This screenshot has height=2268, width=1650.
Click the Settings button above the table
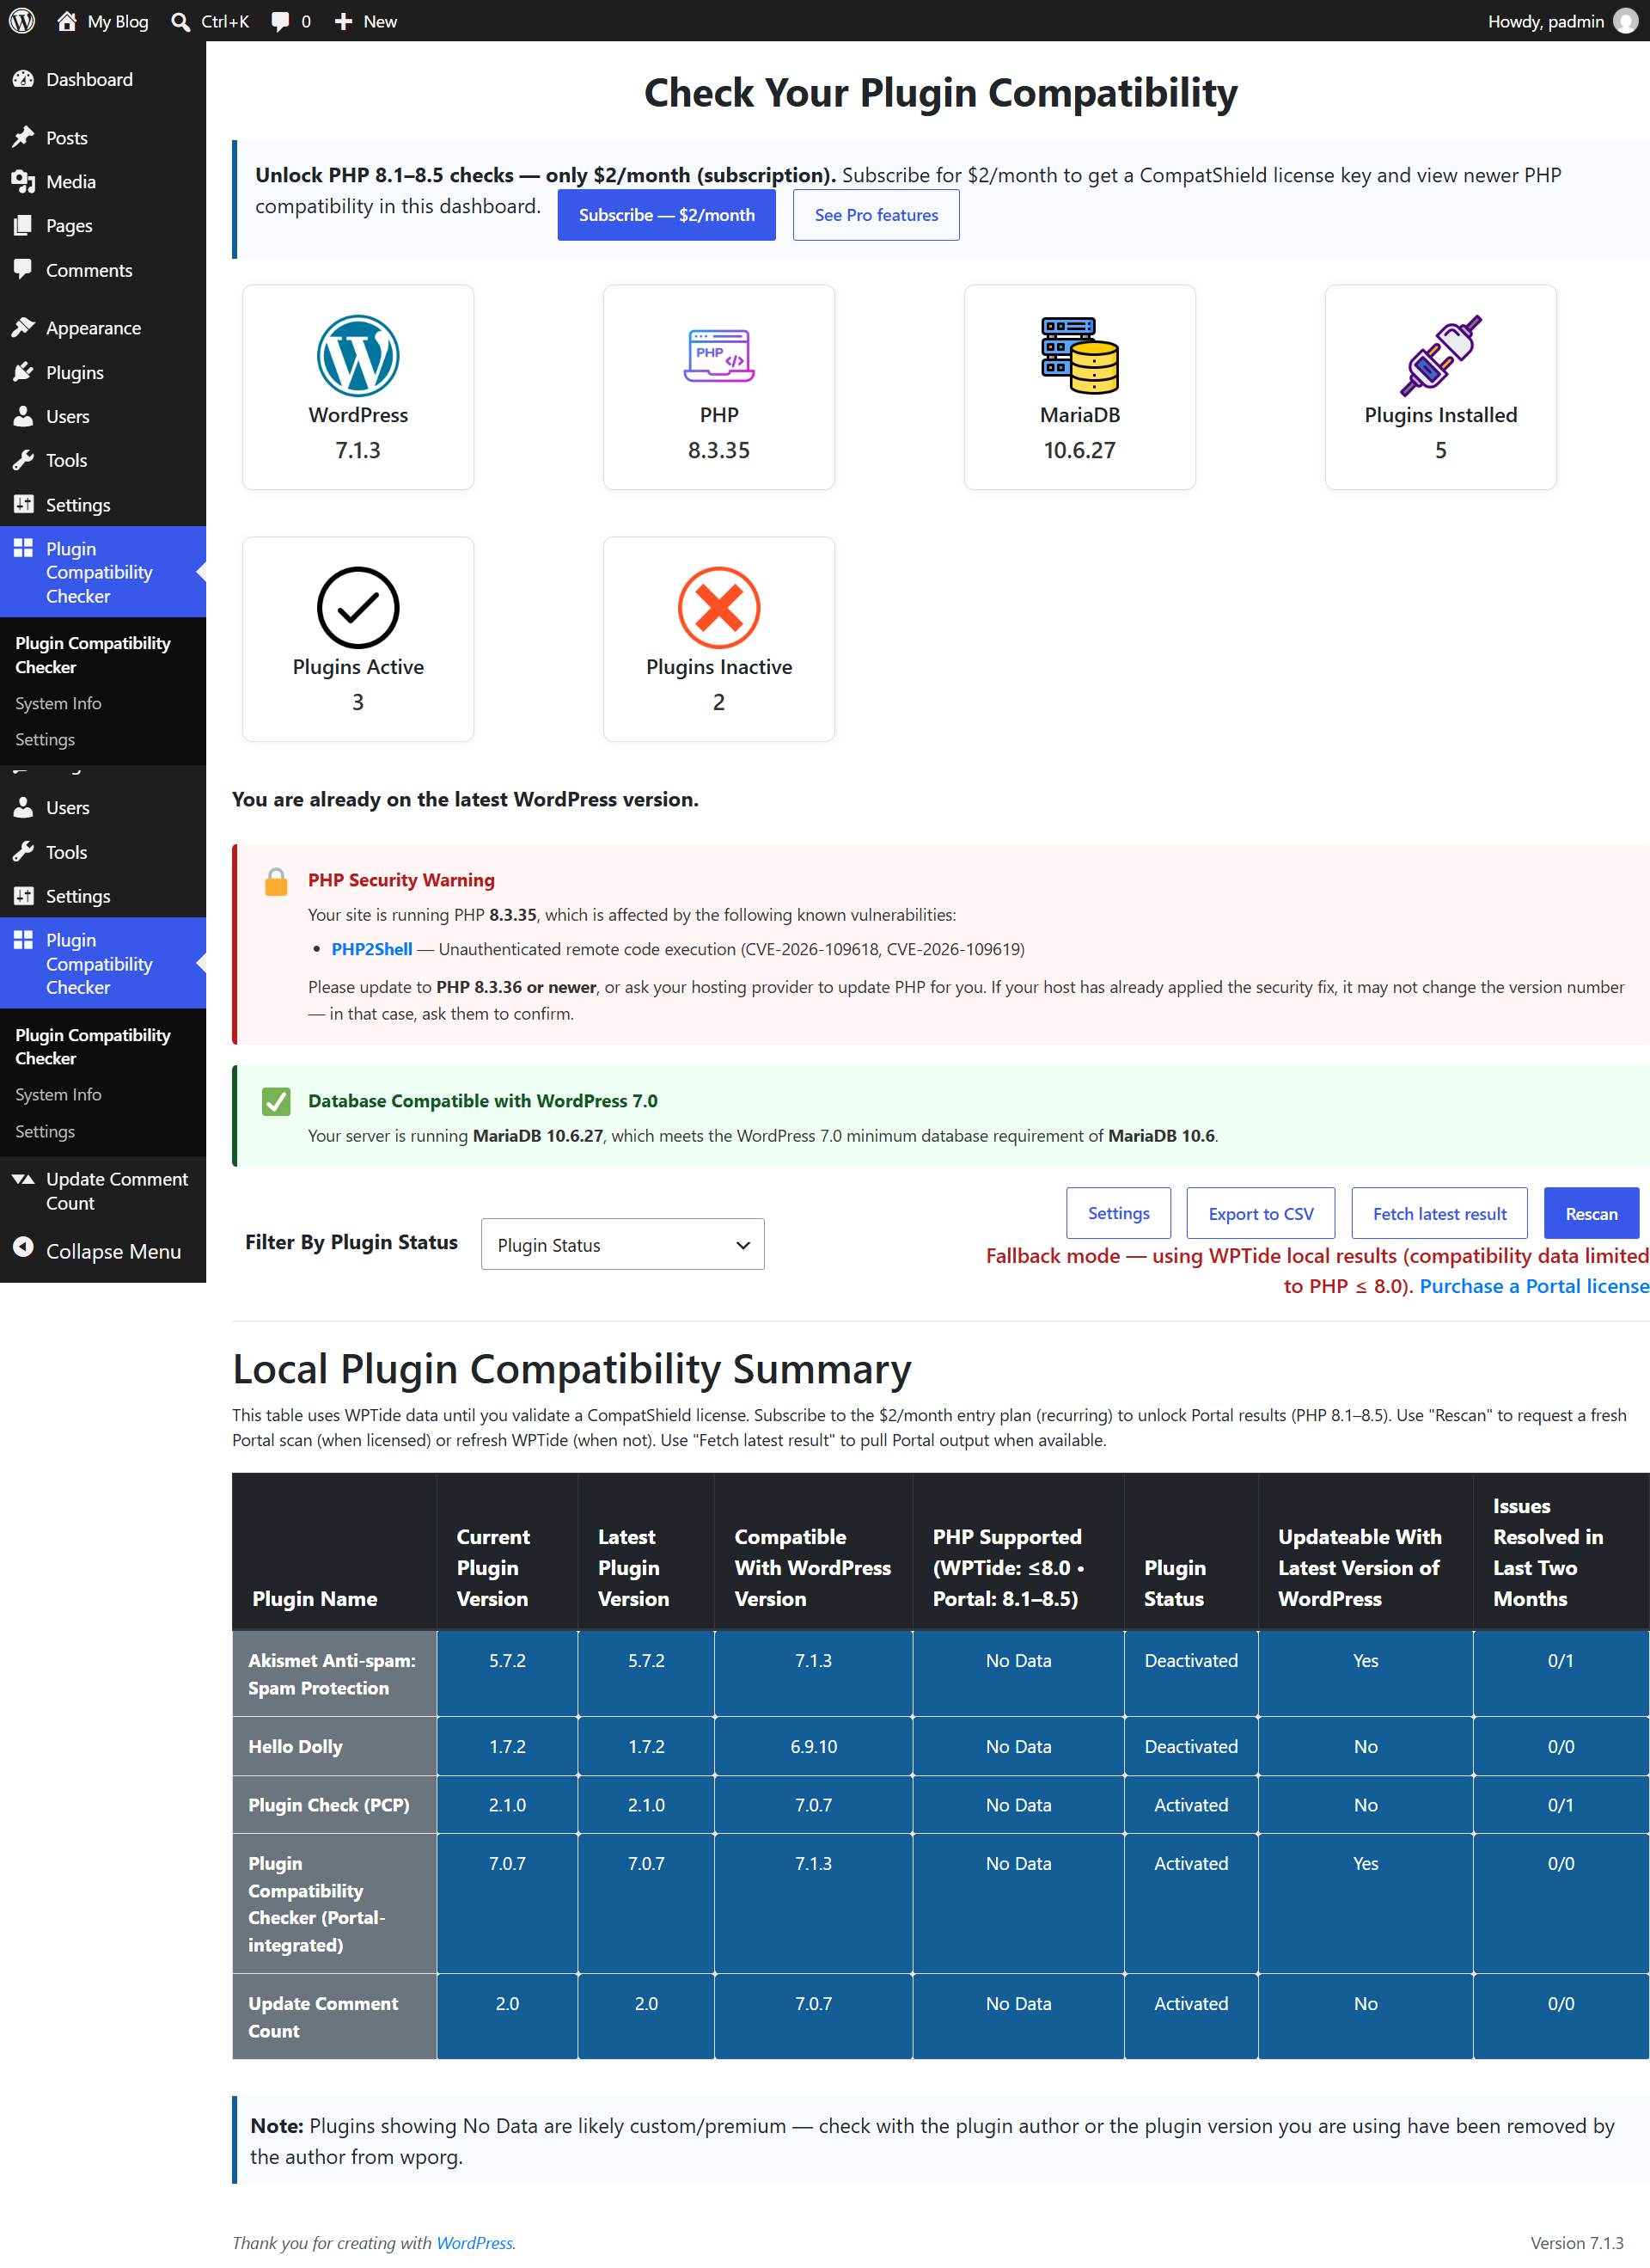[x=1118, y=1213]
